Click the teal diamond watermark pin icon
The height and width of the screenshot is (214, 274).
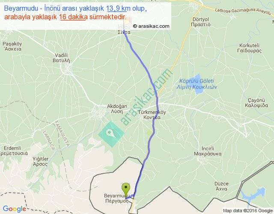click(x=111, y=134)
